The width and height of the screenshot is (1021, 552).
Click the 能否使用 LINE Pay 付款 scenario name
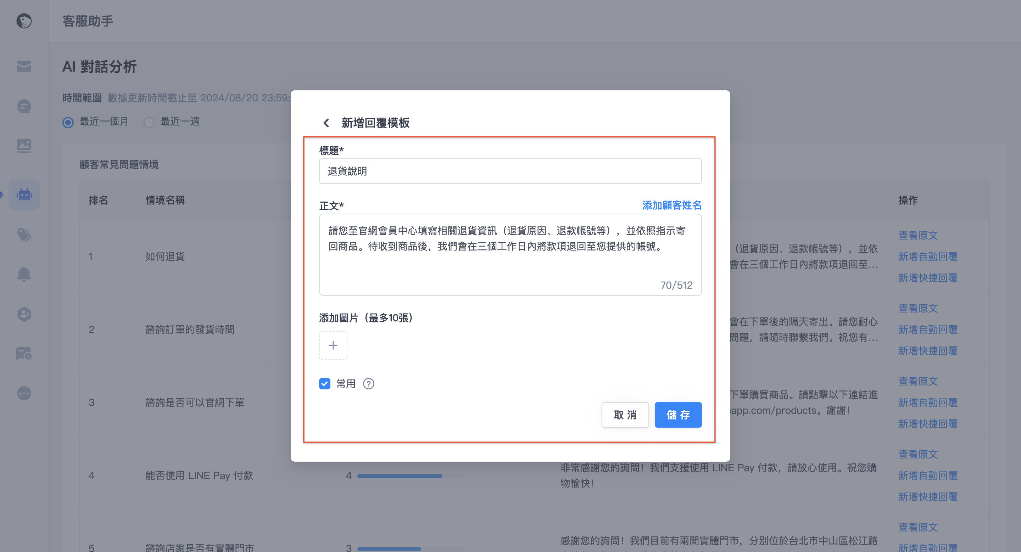(199, 475)
